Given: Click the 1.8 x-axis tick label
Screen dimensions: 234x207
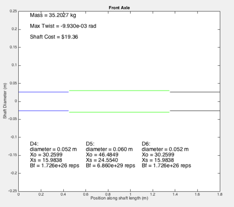Looking at the screenshot, I should [x=220, y=194].
